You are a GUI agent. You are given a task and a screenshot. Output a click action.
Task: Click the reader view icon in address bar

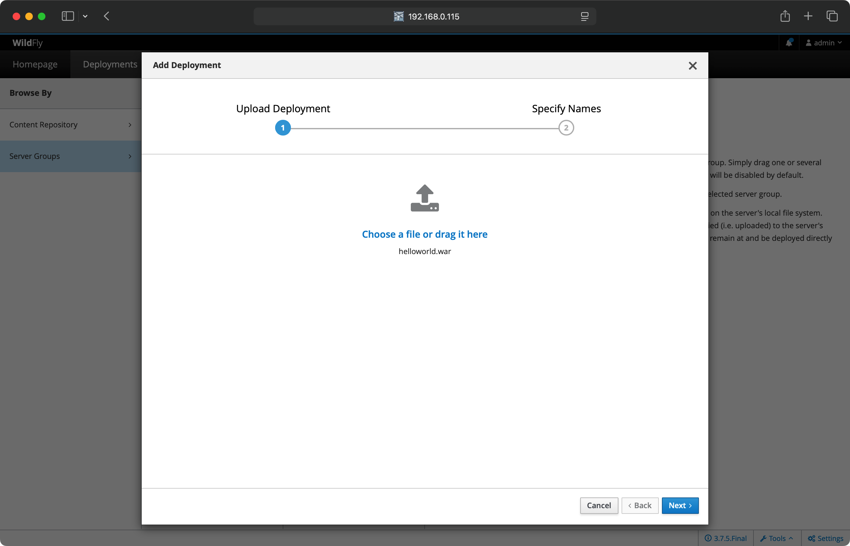click(585, 16)
